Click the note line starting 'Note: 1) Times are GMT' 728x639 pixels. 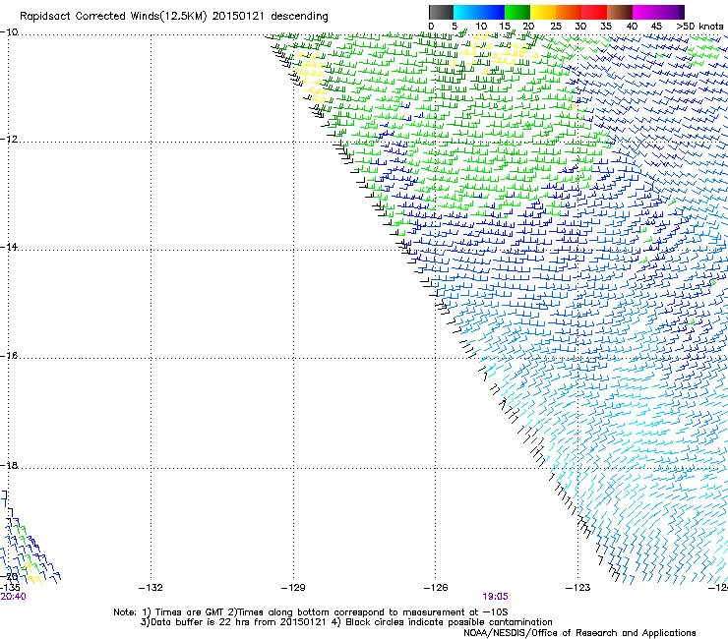[x=311, y=612]
